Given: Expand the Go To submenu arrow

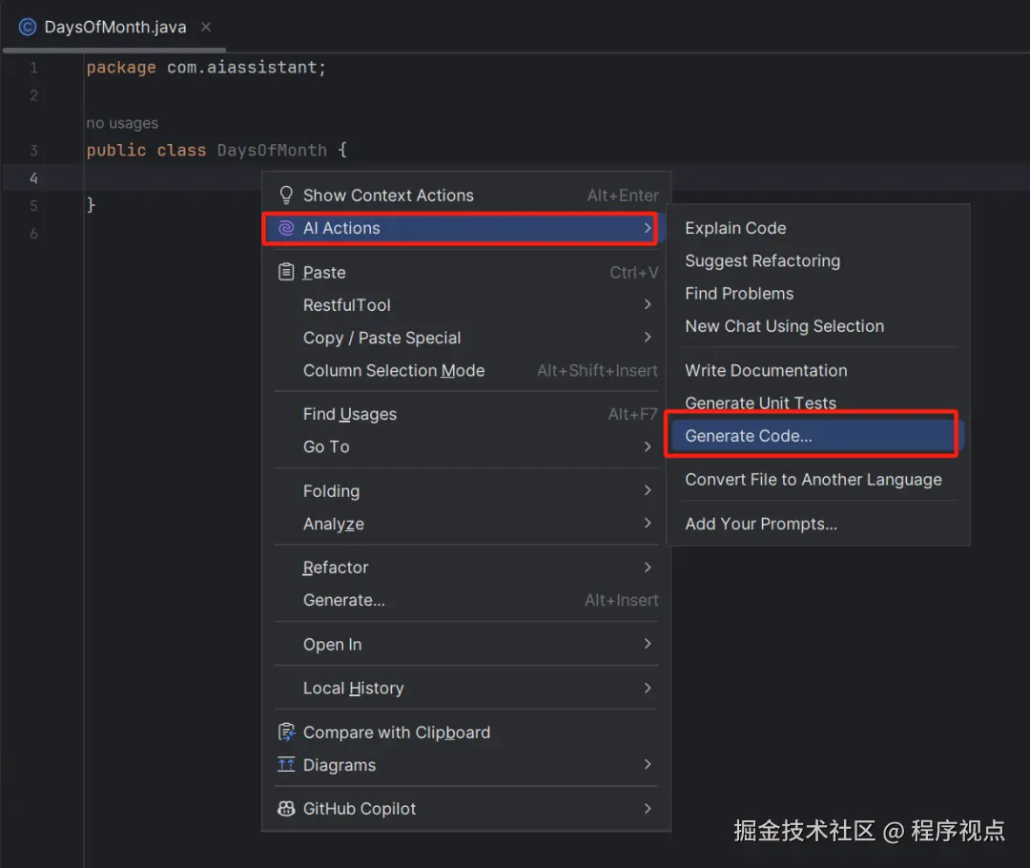Looking at the screenshot, I should (x=647, y=446).
